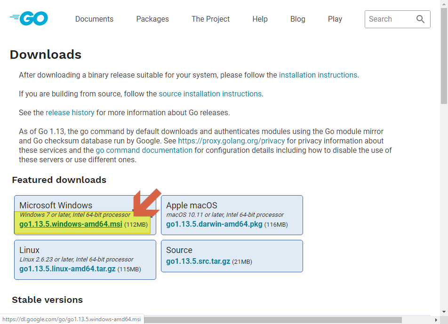Open the installation instructions link
This screenshot has width=448, height=324.
(x=318, y=75)
